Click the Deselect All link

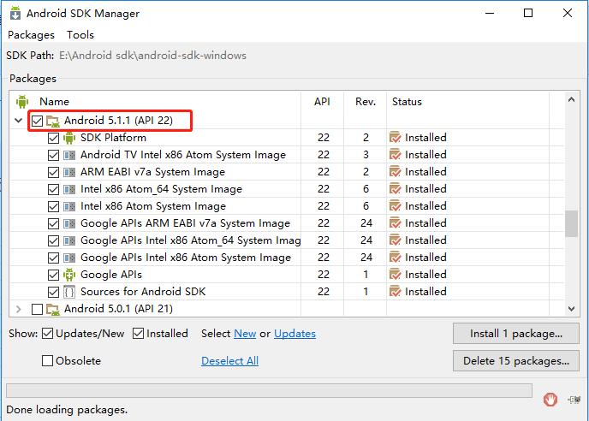[x=229, y=361]
